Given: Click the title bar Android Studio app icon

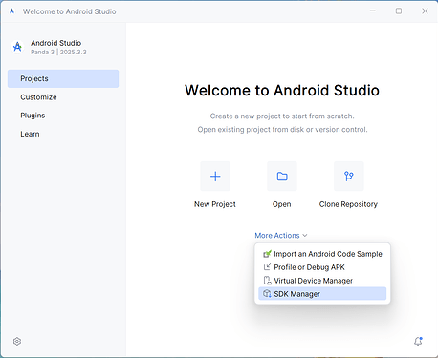Looking at the screenshot, I should coord(12,11).
